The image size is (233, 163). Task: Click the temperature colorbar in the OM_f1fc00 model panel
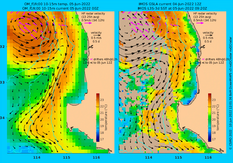[x=98, y=117]
